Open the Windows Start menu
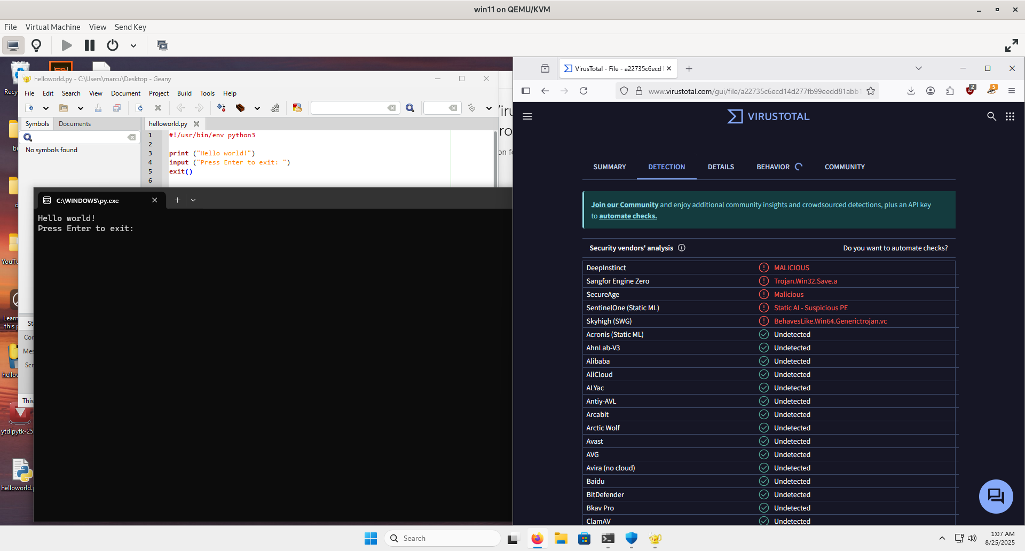 [x=370, y=538]
